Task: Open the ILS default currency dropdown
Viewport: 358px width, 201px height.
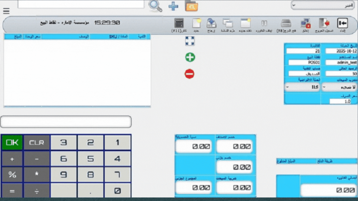Action: [x=302, y=87]
